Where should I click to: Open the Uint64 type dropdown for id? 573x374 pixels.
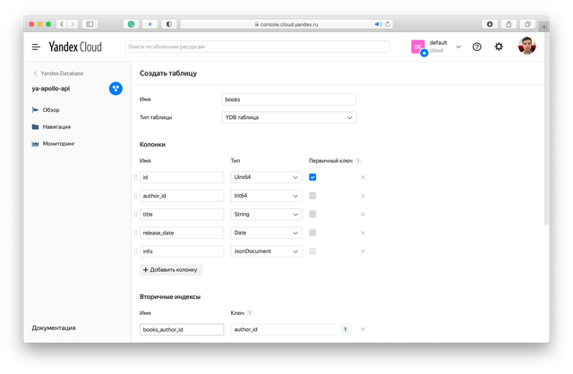266,177
